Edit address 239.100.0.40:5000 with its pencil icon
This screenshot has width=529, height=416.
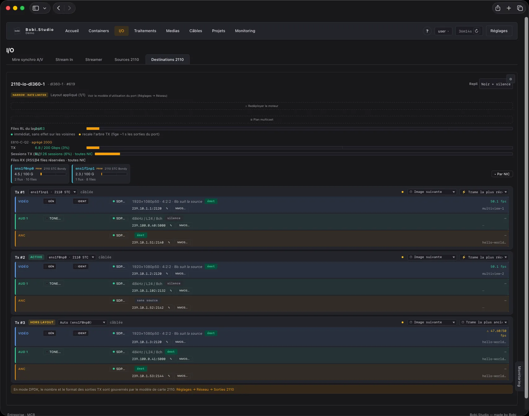pos(171,226)
